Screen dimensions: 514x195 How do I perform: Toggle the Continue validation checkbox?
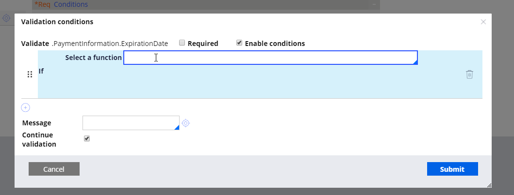click(x=87, y=138)
